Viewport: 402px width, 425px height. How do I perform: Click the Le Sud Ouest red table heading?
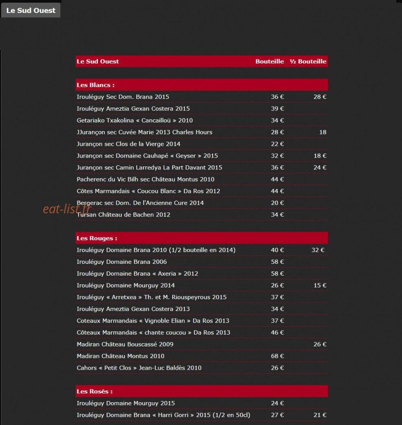(x=98, y=61)
